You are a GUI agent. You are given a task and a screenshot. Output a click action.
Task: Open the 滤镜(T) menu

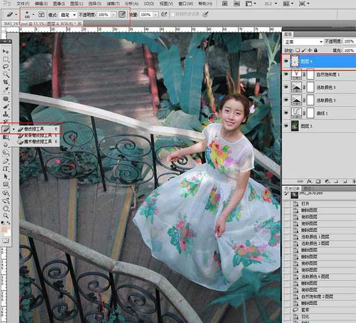tap(113, 4)
